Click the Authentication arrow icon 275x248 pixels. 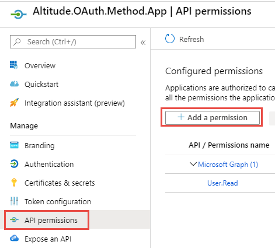click(x=14, y=164)
